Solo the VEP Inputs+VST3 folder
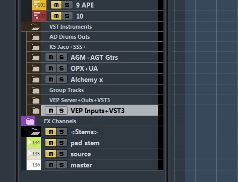 (62, 111)
